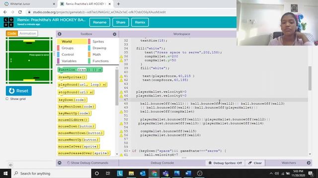Reset the game preview

click(x=19, y=91)
